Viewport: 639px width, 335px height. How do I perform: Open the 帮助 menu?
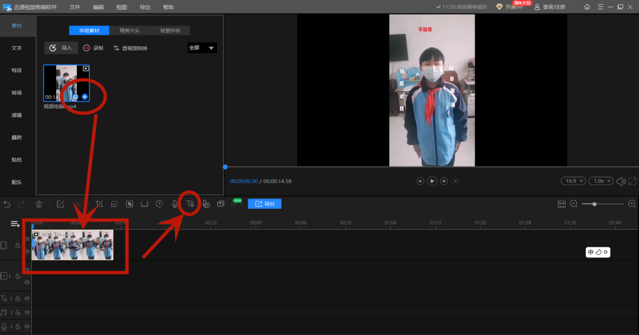pyautogui.click(x=168, y=7)
